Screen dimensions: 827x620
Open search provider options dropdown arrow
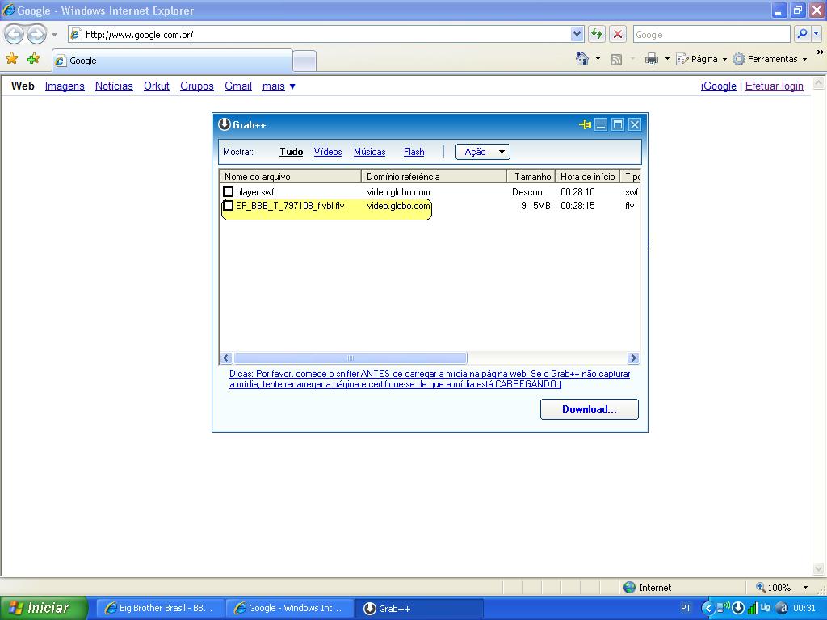[816, 34]
